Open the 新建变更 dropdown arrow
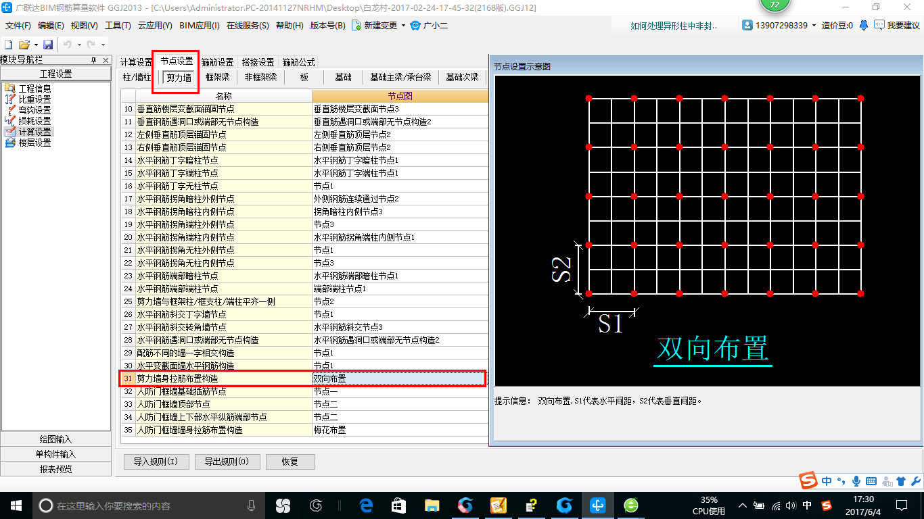The height and width of the screenshot is (519, 924). tap(403, 26)
